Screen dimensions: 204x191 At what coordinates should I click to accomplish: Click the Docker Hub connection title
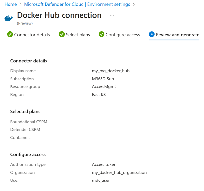click(59, 15)
